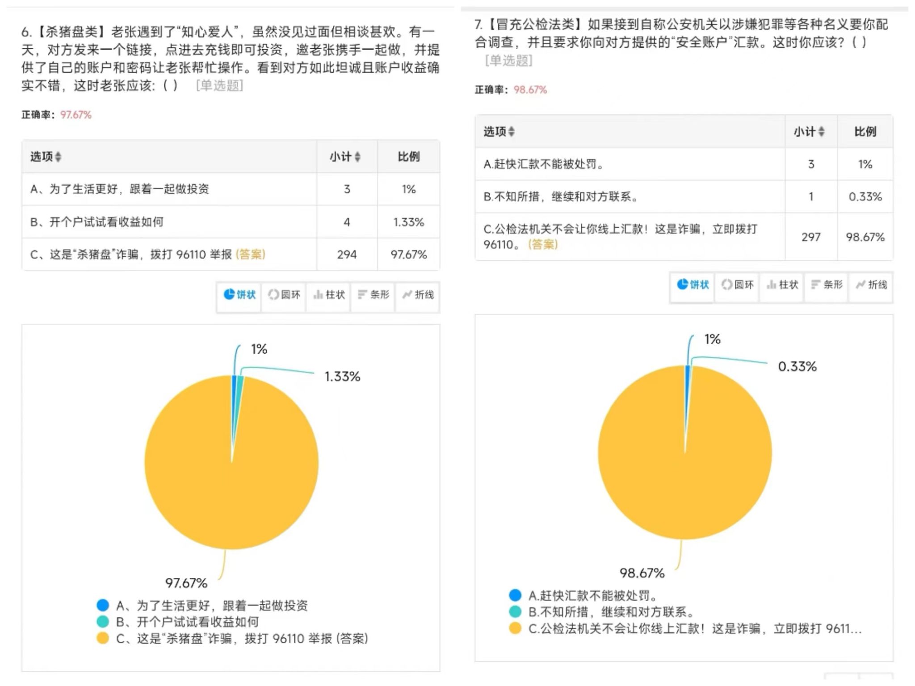Image resolution: width=915 pixels, height=686 pixels.
Task: Show question 6 as column chart (柱状)
Action: point(329,295)
